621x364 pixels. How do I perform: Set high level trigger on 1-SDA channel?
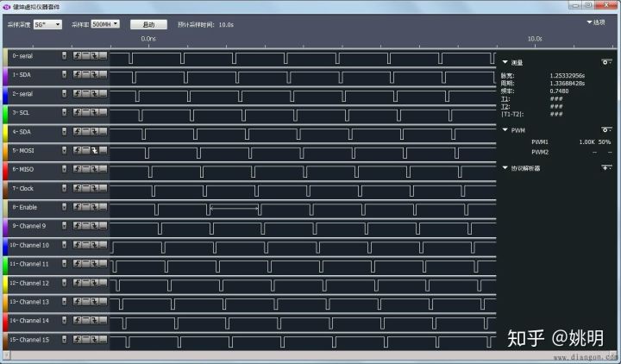(86, 74)
